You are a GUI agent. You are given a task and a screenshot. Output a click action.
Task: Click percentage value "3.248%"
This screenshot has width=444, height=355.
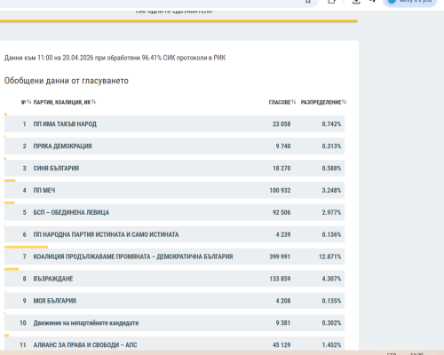(331, 190)
